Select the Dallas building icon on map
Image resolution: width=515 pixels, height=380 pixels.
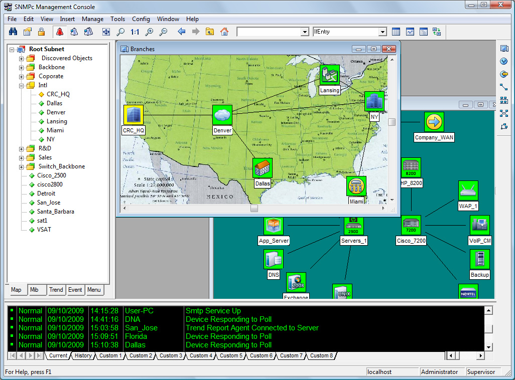tap(263, 168)
